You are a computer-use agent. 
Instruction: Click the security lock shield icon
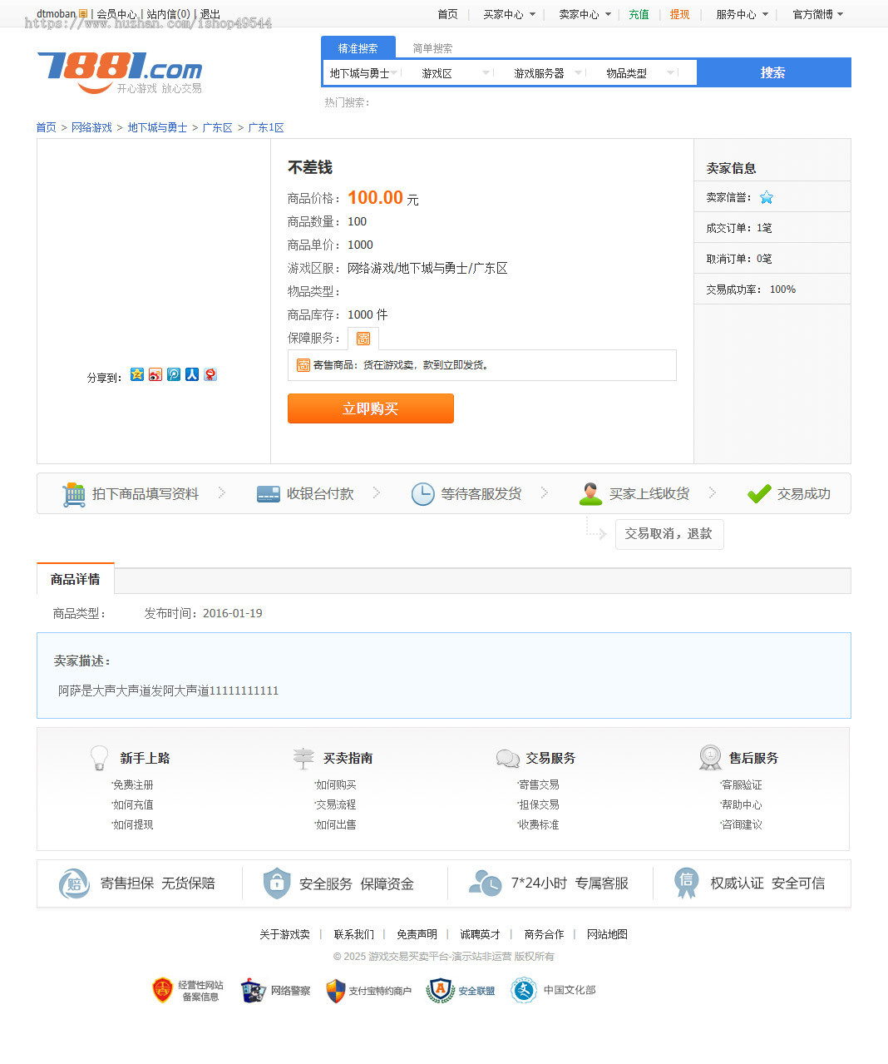coord(277,883)
